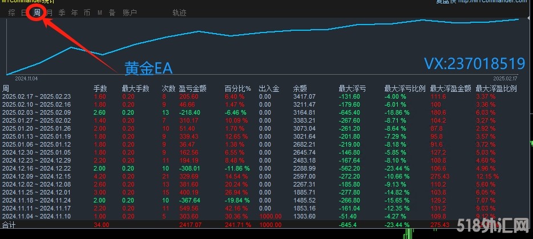Click max floating loss -562.20
533x239 pixels.
(350, 168)
